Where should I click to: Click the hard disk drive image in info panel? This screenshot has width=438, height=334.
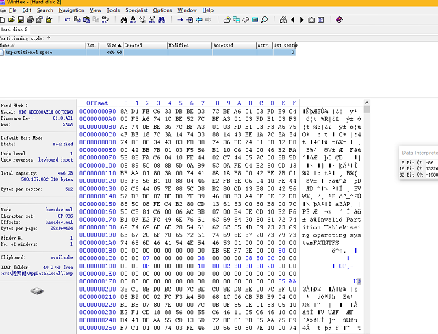point(37,292)
